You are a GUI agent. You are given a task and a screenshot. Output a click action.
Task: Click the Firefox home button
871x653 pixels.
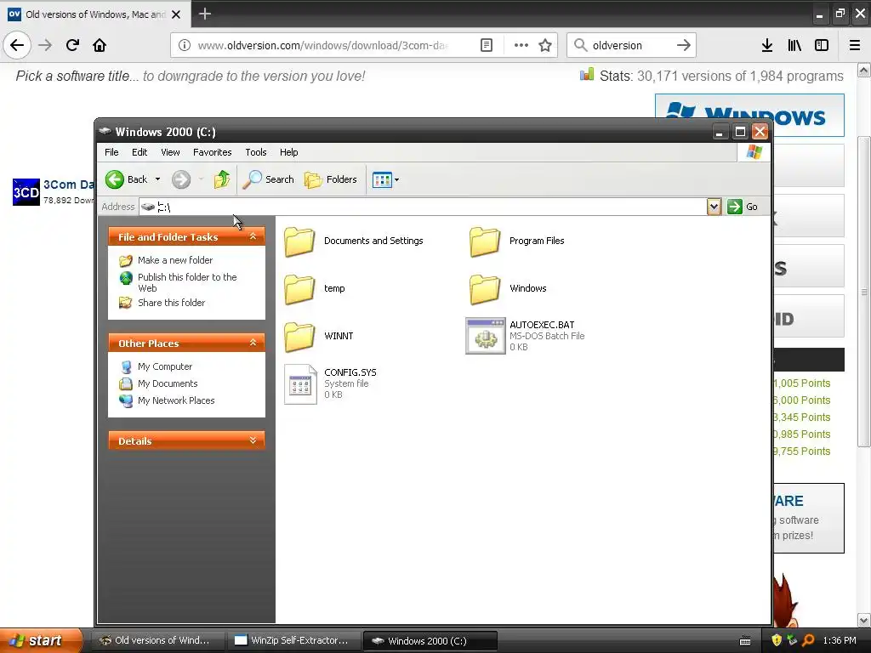(x=100, y=45)
